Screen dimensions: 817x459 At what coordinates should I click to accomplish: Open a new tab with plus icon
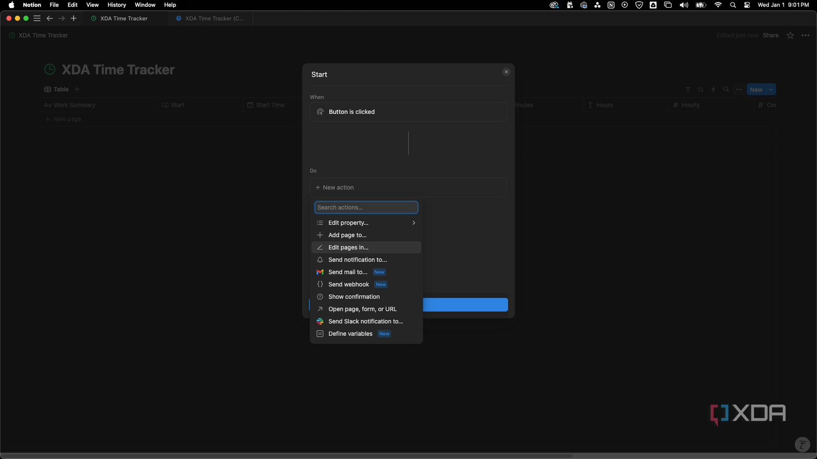coord(74,18)
